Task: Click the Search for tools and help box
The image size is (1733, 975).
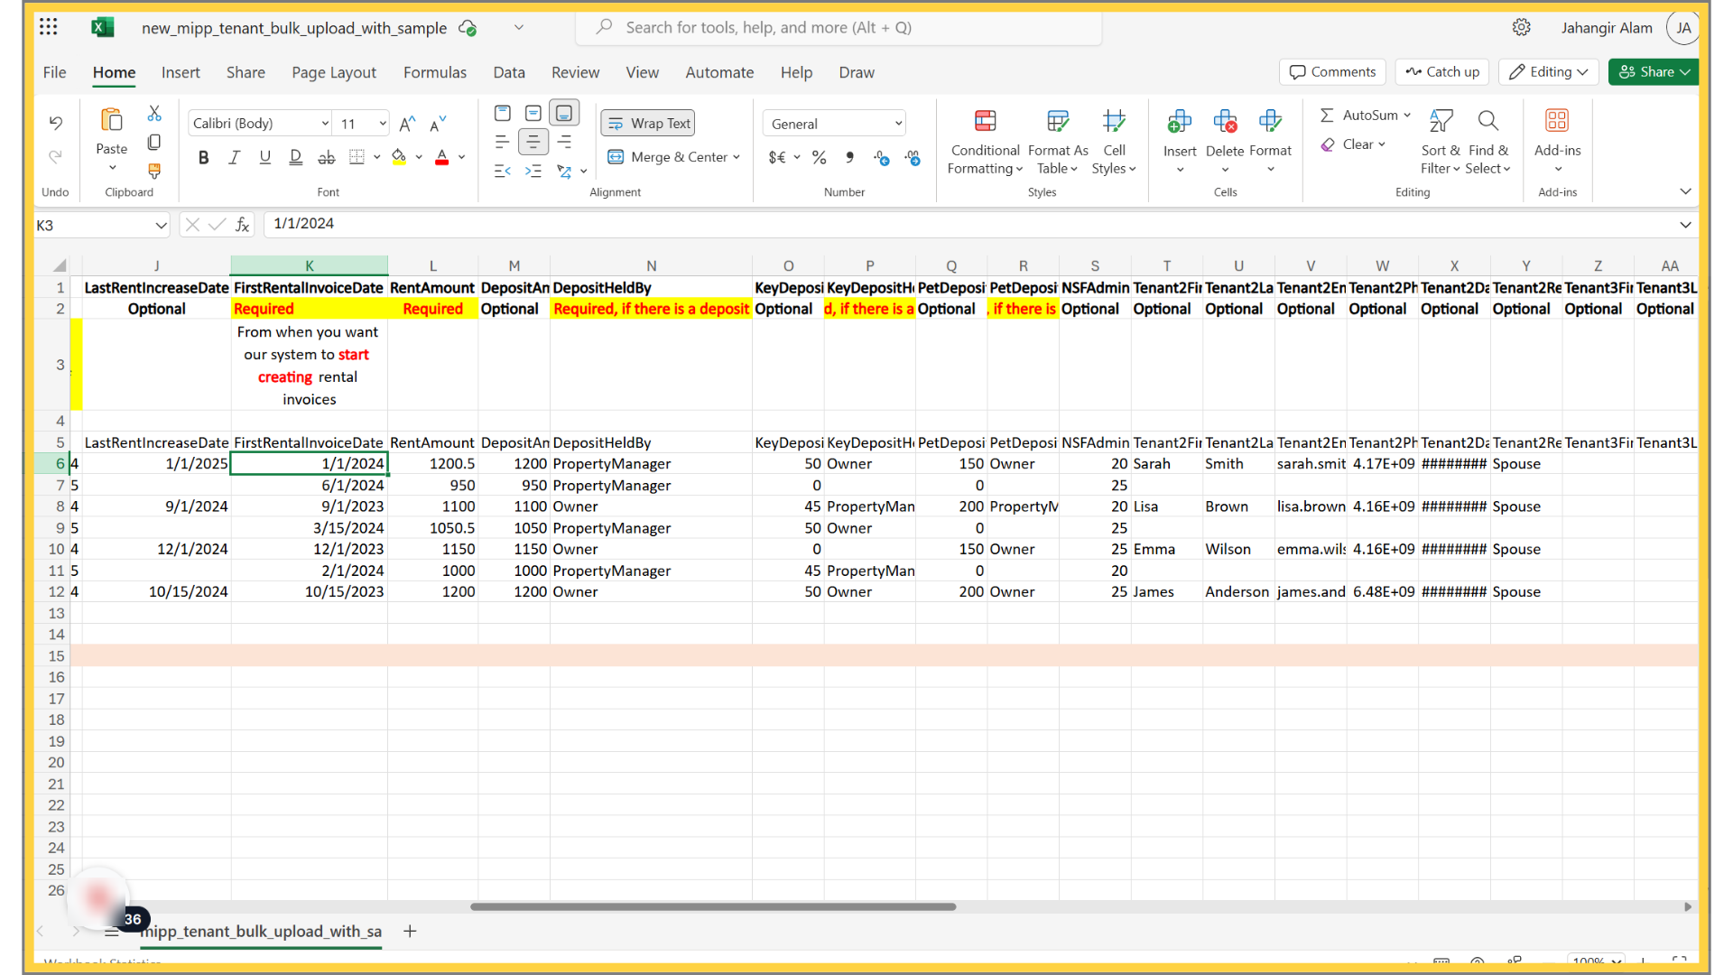Action: (839, 27)
